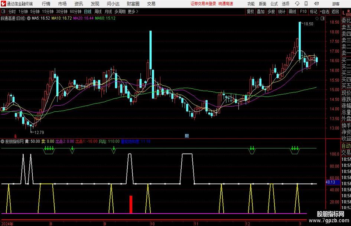The image size is (351, 226).
Task: Click the 18.50 high price label
Action: 308,24
